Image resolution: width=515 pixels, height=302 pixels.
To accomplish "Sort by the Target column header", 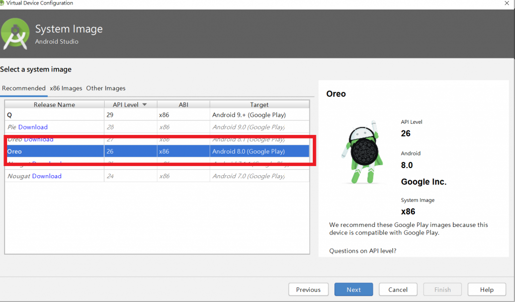I will tap(260, 105).
